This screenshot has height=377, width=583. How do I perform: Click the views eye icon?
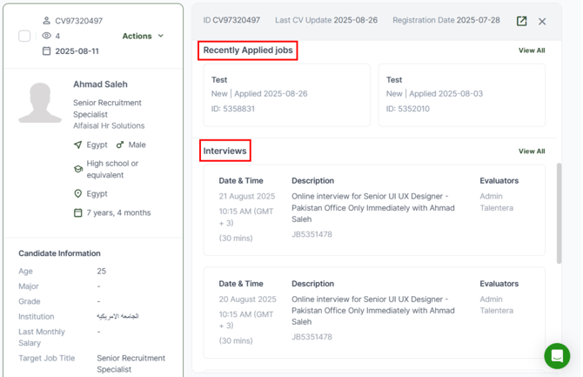click(x=46, y=36)
